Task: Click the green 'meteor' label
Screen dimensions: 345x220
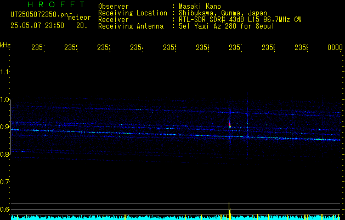Action: [79, 18]
